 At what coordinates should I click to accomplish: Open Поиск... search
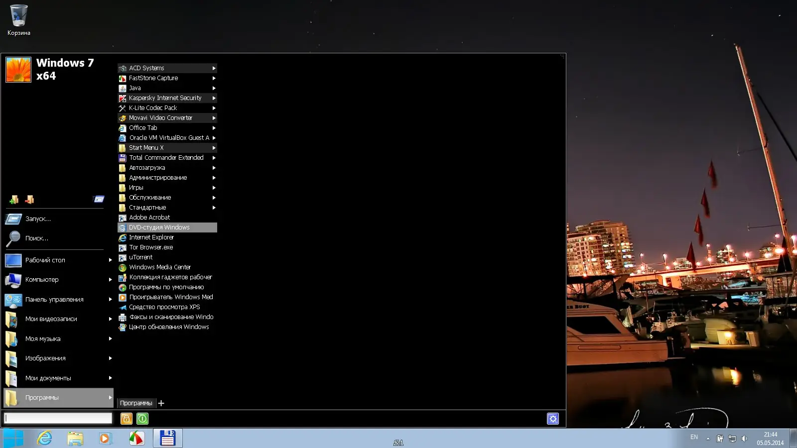(54, 238)
